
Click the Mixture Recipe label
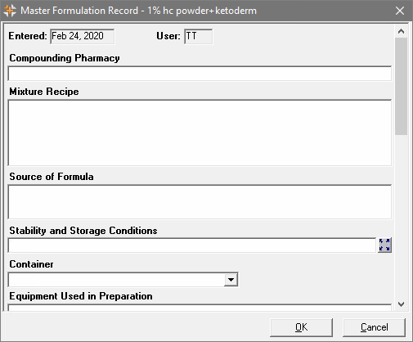tap(44, 92)
